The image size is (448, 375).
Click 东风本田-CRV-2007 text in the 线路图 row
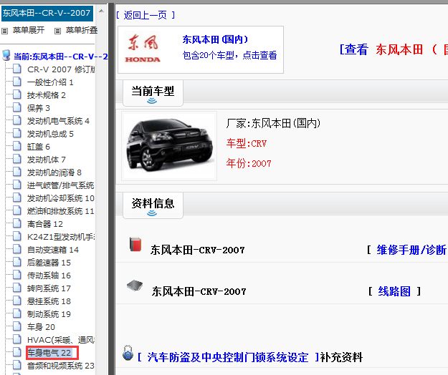199,291
